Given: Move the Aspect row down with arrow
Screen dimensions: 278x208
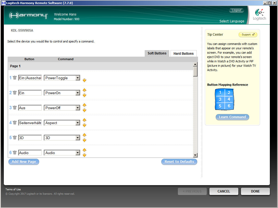Looking at the screenshot, I should tap(84, 125).
